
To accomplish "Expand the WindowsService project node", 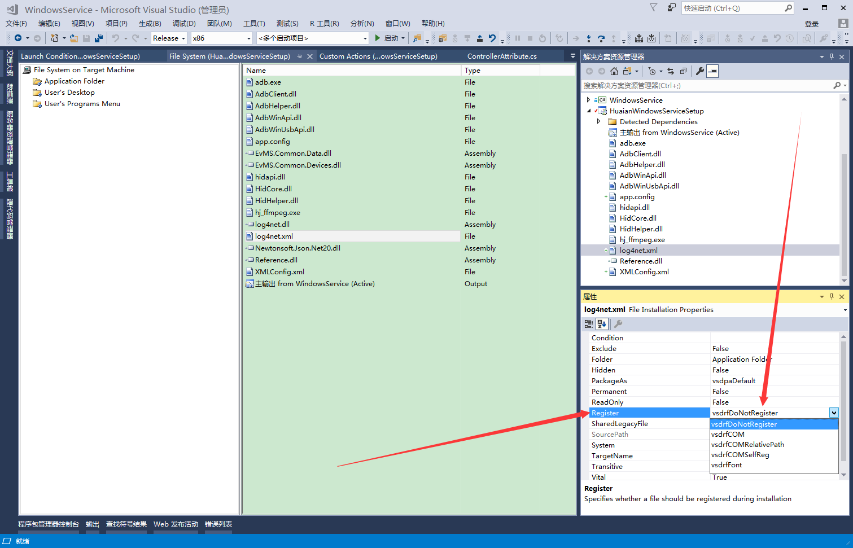I will coord(588,100).
